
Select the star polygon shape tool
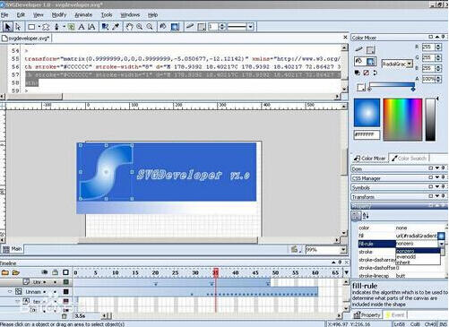46,27
